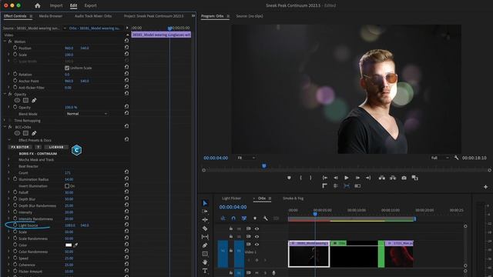Viewport: 493px width, 277px height.
Task: Switch to Import workspace
Action: pos(56,5)
